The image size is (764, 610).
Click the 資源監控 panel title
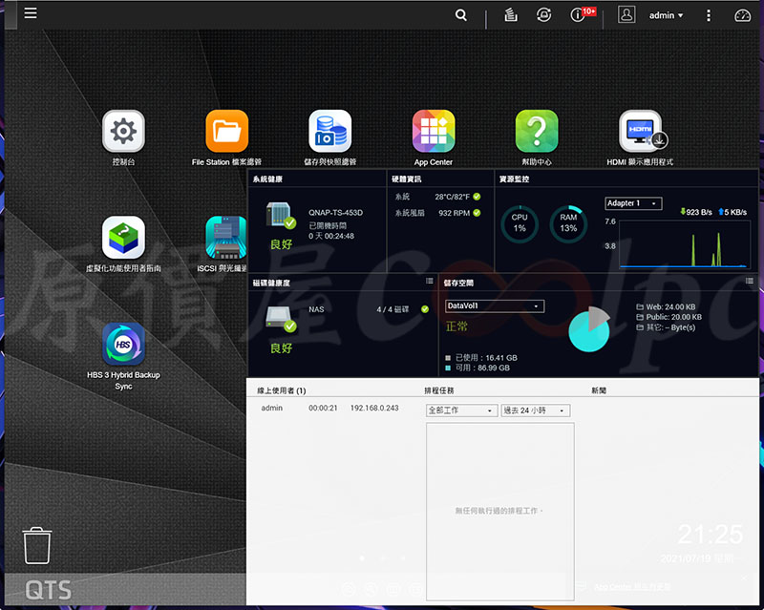click(x=514, y=179)
